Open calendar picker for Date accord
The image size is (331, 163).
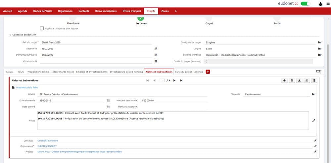point(108,107)
